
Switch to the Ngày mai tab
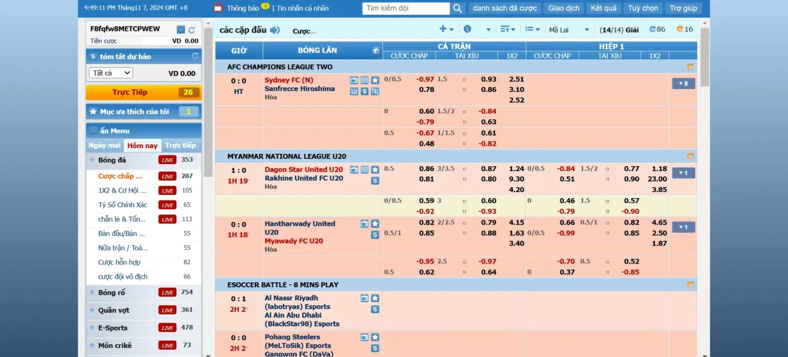[105, 145]
